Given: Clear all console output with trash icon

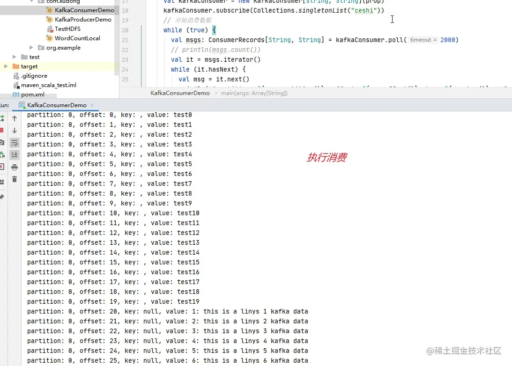Looking at the screenshot, I should tap(15, 179).
